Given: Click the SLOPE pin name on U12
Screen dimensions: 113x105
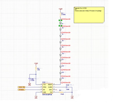Looking at the screenshot, I should 50,87.
